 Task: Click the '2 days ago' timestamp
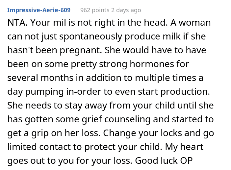point(126,10)
